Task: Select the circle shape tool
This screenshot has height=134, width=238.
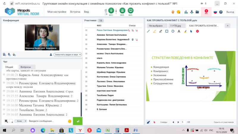Action: (x=173, y=31)
